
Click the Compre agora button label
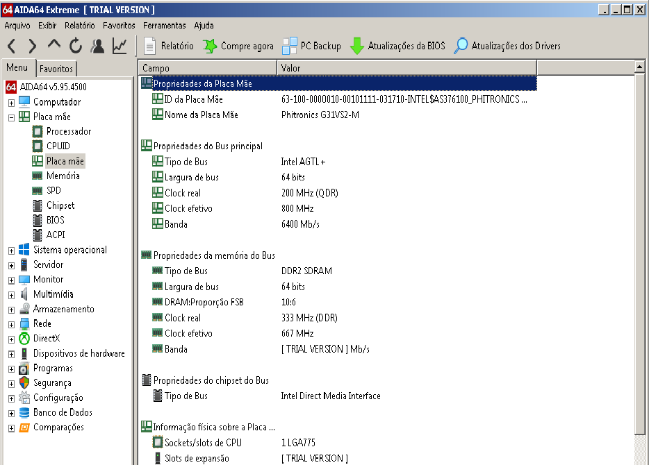[247, 46]
